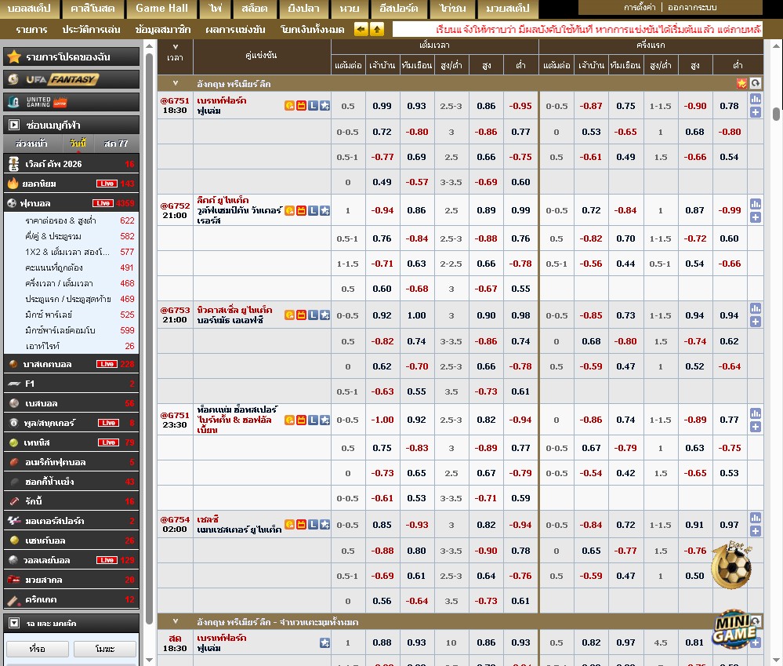The height and width of the screenshot is (666, 783).
Task: Click the log out link at the top right
Action: coord(692,8)
